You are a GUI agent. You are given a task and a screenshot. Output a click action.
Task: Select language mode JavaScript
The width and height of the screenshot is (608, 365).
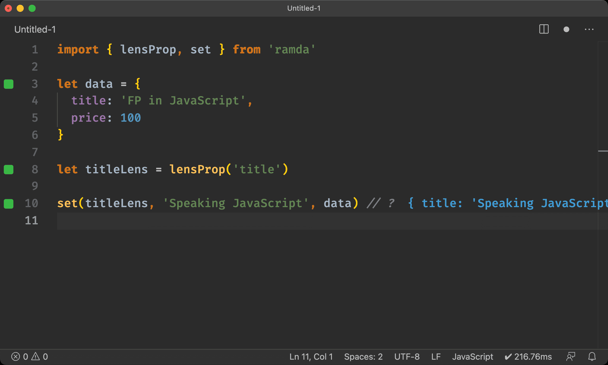(473, 356)
